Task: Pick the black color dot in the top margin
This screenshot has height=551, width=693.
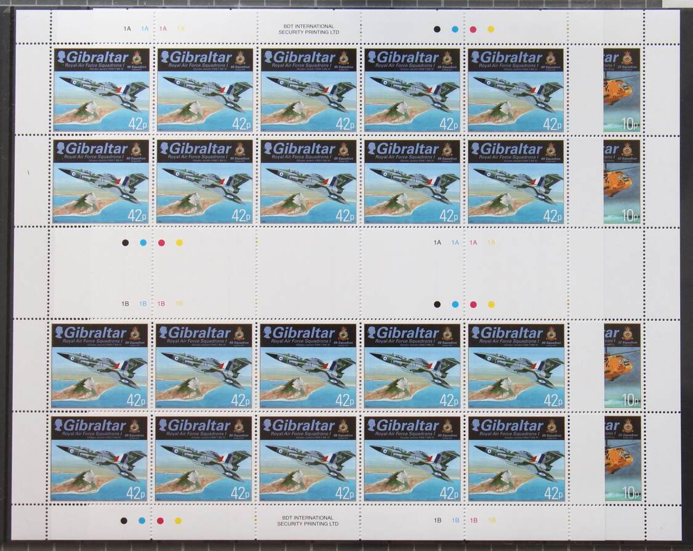Action: [437, 29]
